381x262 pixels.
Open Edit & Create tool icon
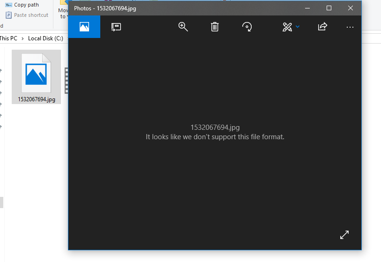[x=287, y=27]
